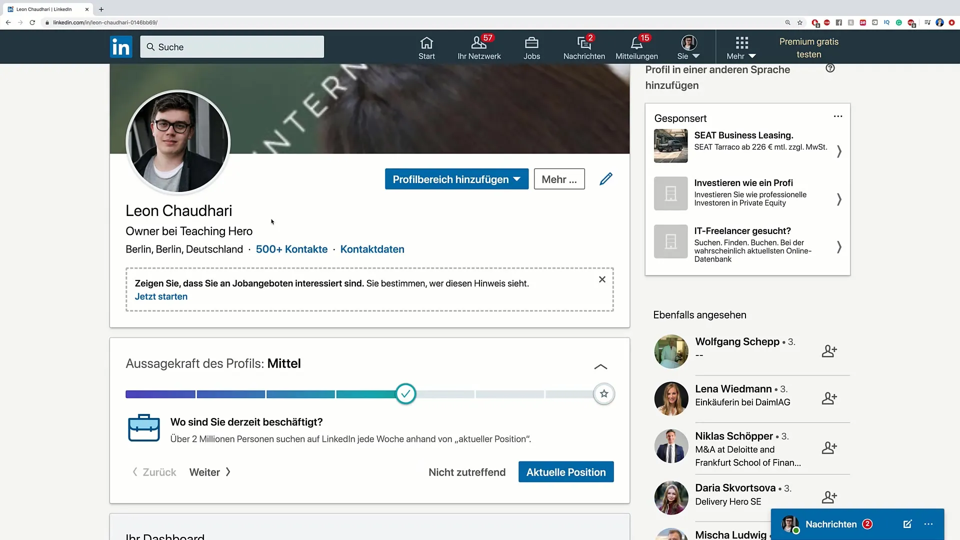Bookmark page with star icon
960x540 pixels.
pos(800,22)
